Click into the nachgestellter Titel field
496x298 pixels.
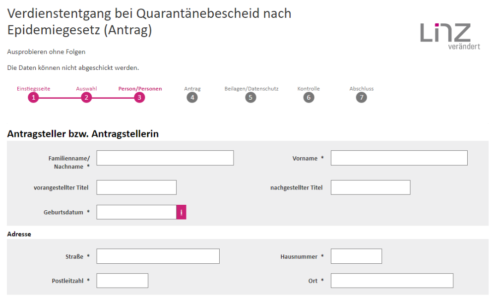[x=371, y=187]
